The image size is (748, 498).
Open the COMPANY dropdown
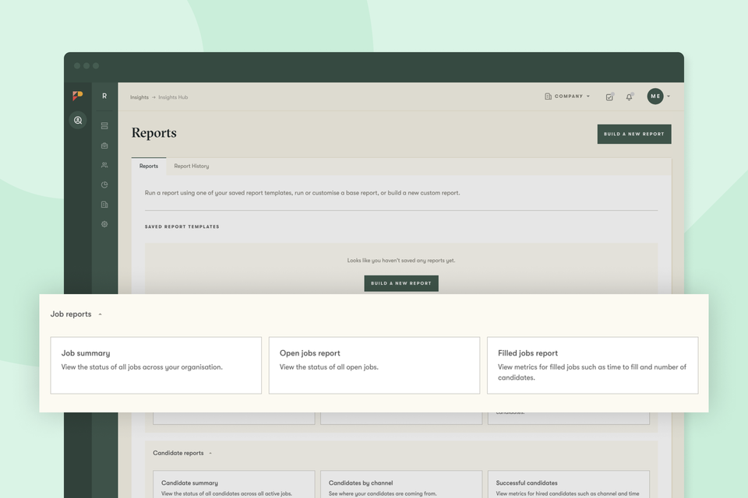pyautogui.click(x=570, y=96)
